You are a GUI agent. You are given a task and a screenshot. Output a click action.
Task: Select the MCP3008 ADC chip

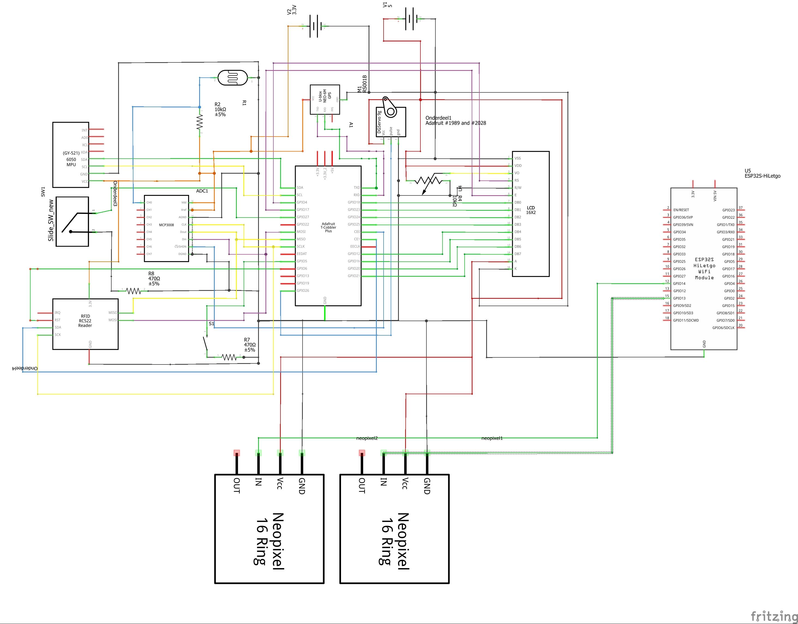(166, 228)
